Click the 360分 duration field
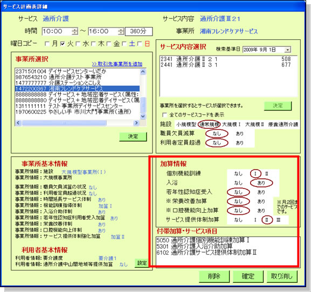This screenshot has width=311, height=292. click(x=139, y=31)
